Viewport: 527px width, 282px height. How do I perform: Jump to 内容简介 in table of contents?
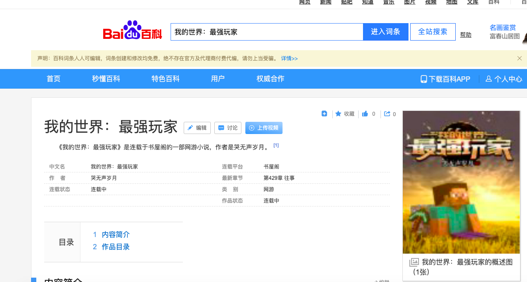coord(116,234)
